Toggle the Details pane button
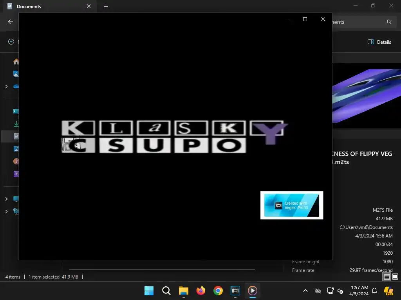Image resolution: width=401 pixels, height=300 pixels. pos(379,42)
